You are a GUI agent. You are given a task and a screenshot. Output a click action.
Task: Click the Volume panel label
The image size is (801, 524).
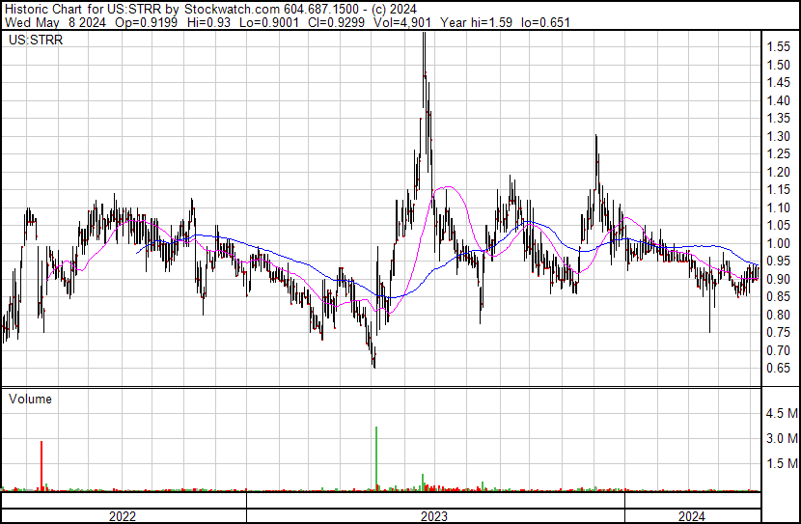click(31, 399)
